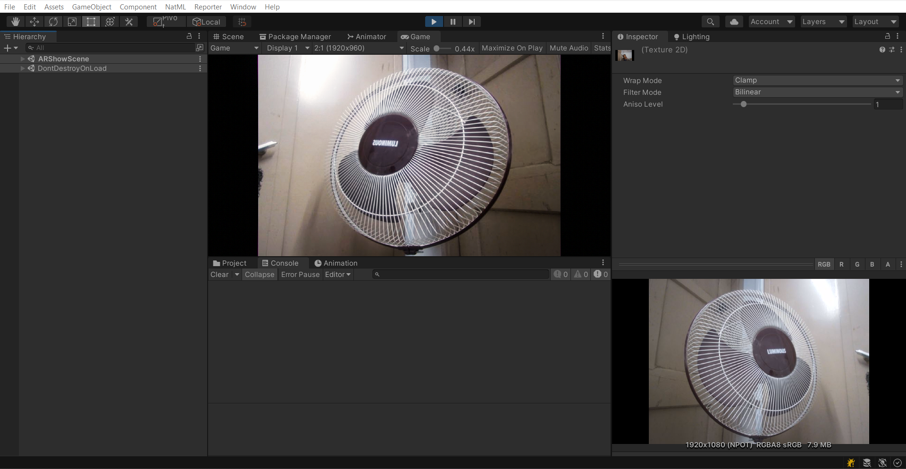The width and height of the screenshot is (906, 469).
Task: Click the Maximize On Play button
Action: tap(512, 48)
